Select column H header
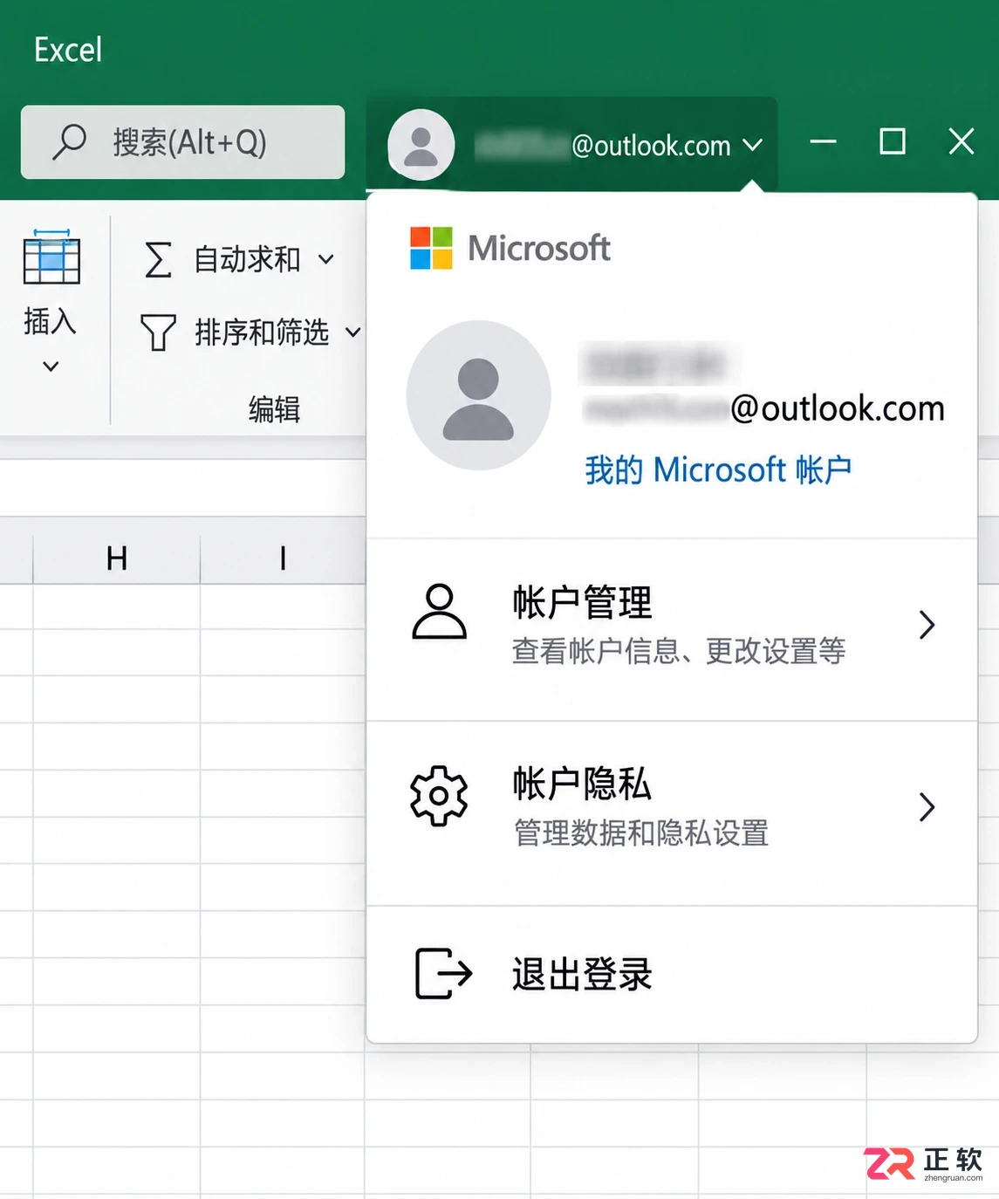Screen dimensions: 999x1199 point(117,558)
